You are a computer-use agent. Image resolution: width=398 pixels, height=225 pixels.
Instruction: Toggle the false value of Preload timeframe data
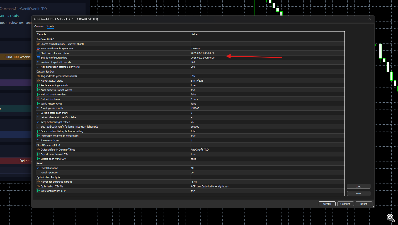click(x=194, y=95)
